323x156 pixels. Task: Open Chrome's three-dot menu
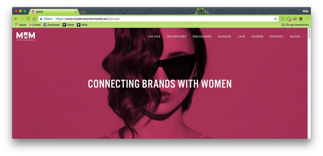click(307, 19)
